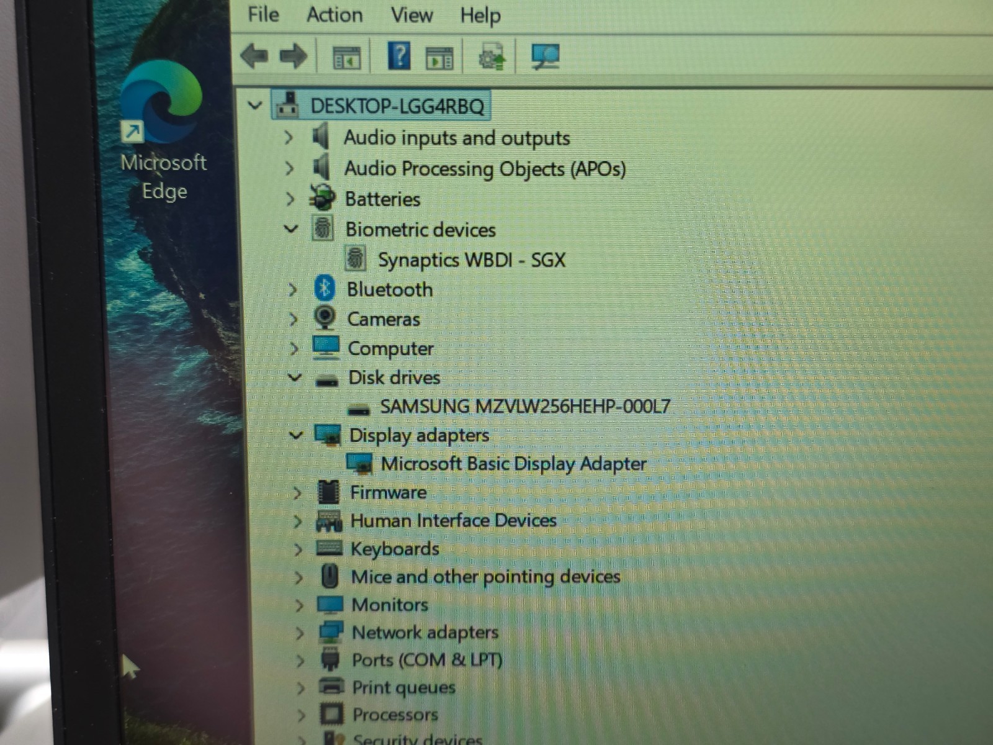Select the Bluetooth label

390,289
